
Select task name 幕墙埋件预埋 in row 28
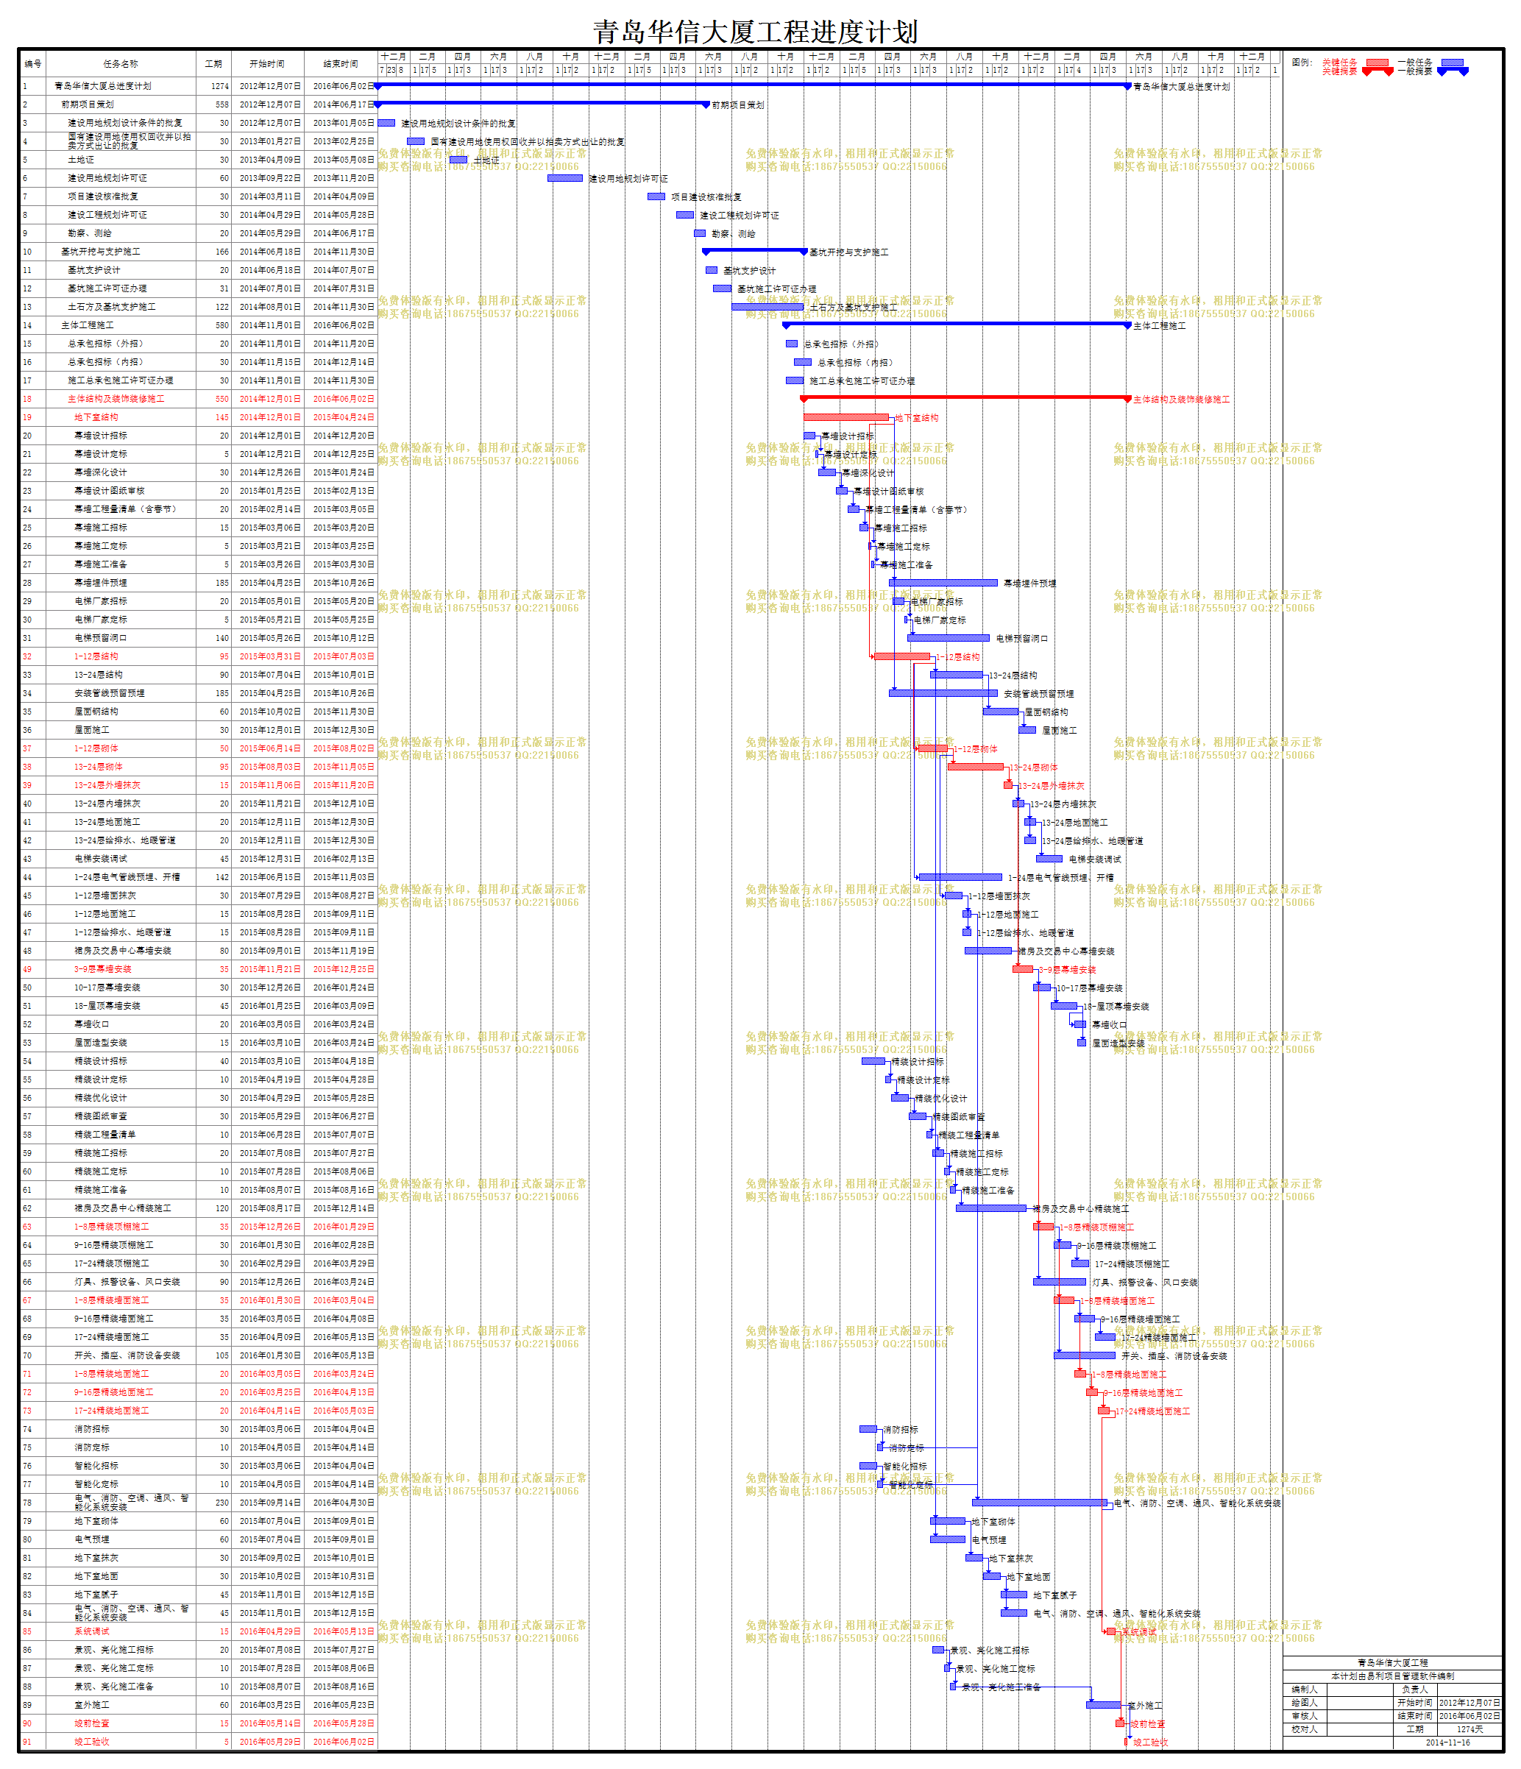pos(101,583)
